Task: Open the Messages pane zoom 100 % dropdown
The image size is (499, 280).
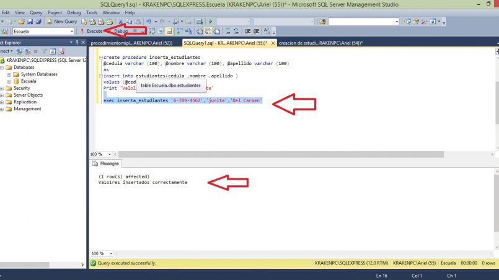Action: point(111,253)
